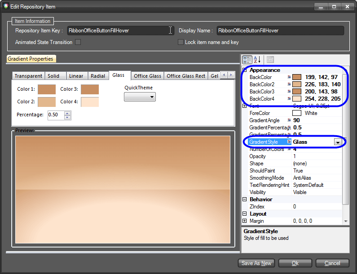The height and width of the screenshot is (274, 357).
Task: Open the QuickTheme dropdown
Action: coord(140,97)
